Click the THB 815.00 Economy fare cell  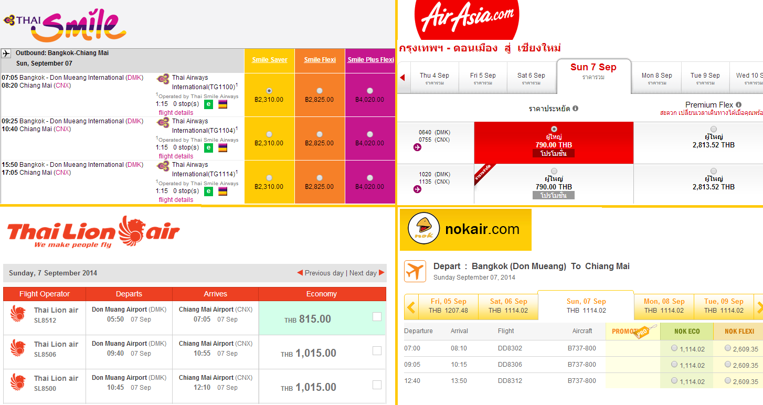pos(322,318)
